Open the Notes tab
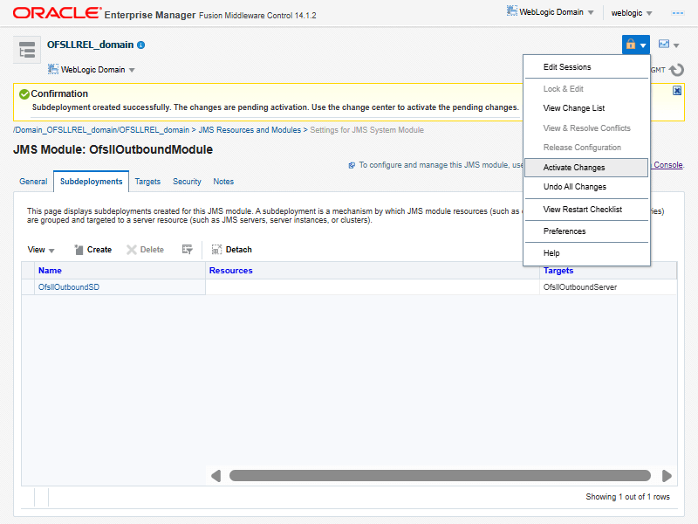 click(x=223, y=182)
